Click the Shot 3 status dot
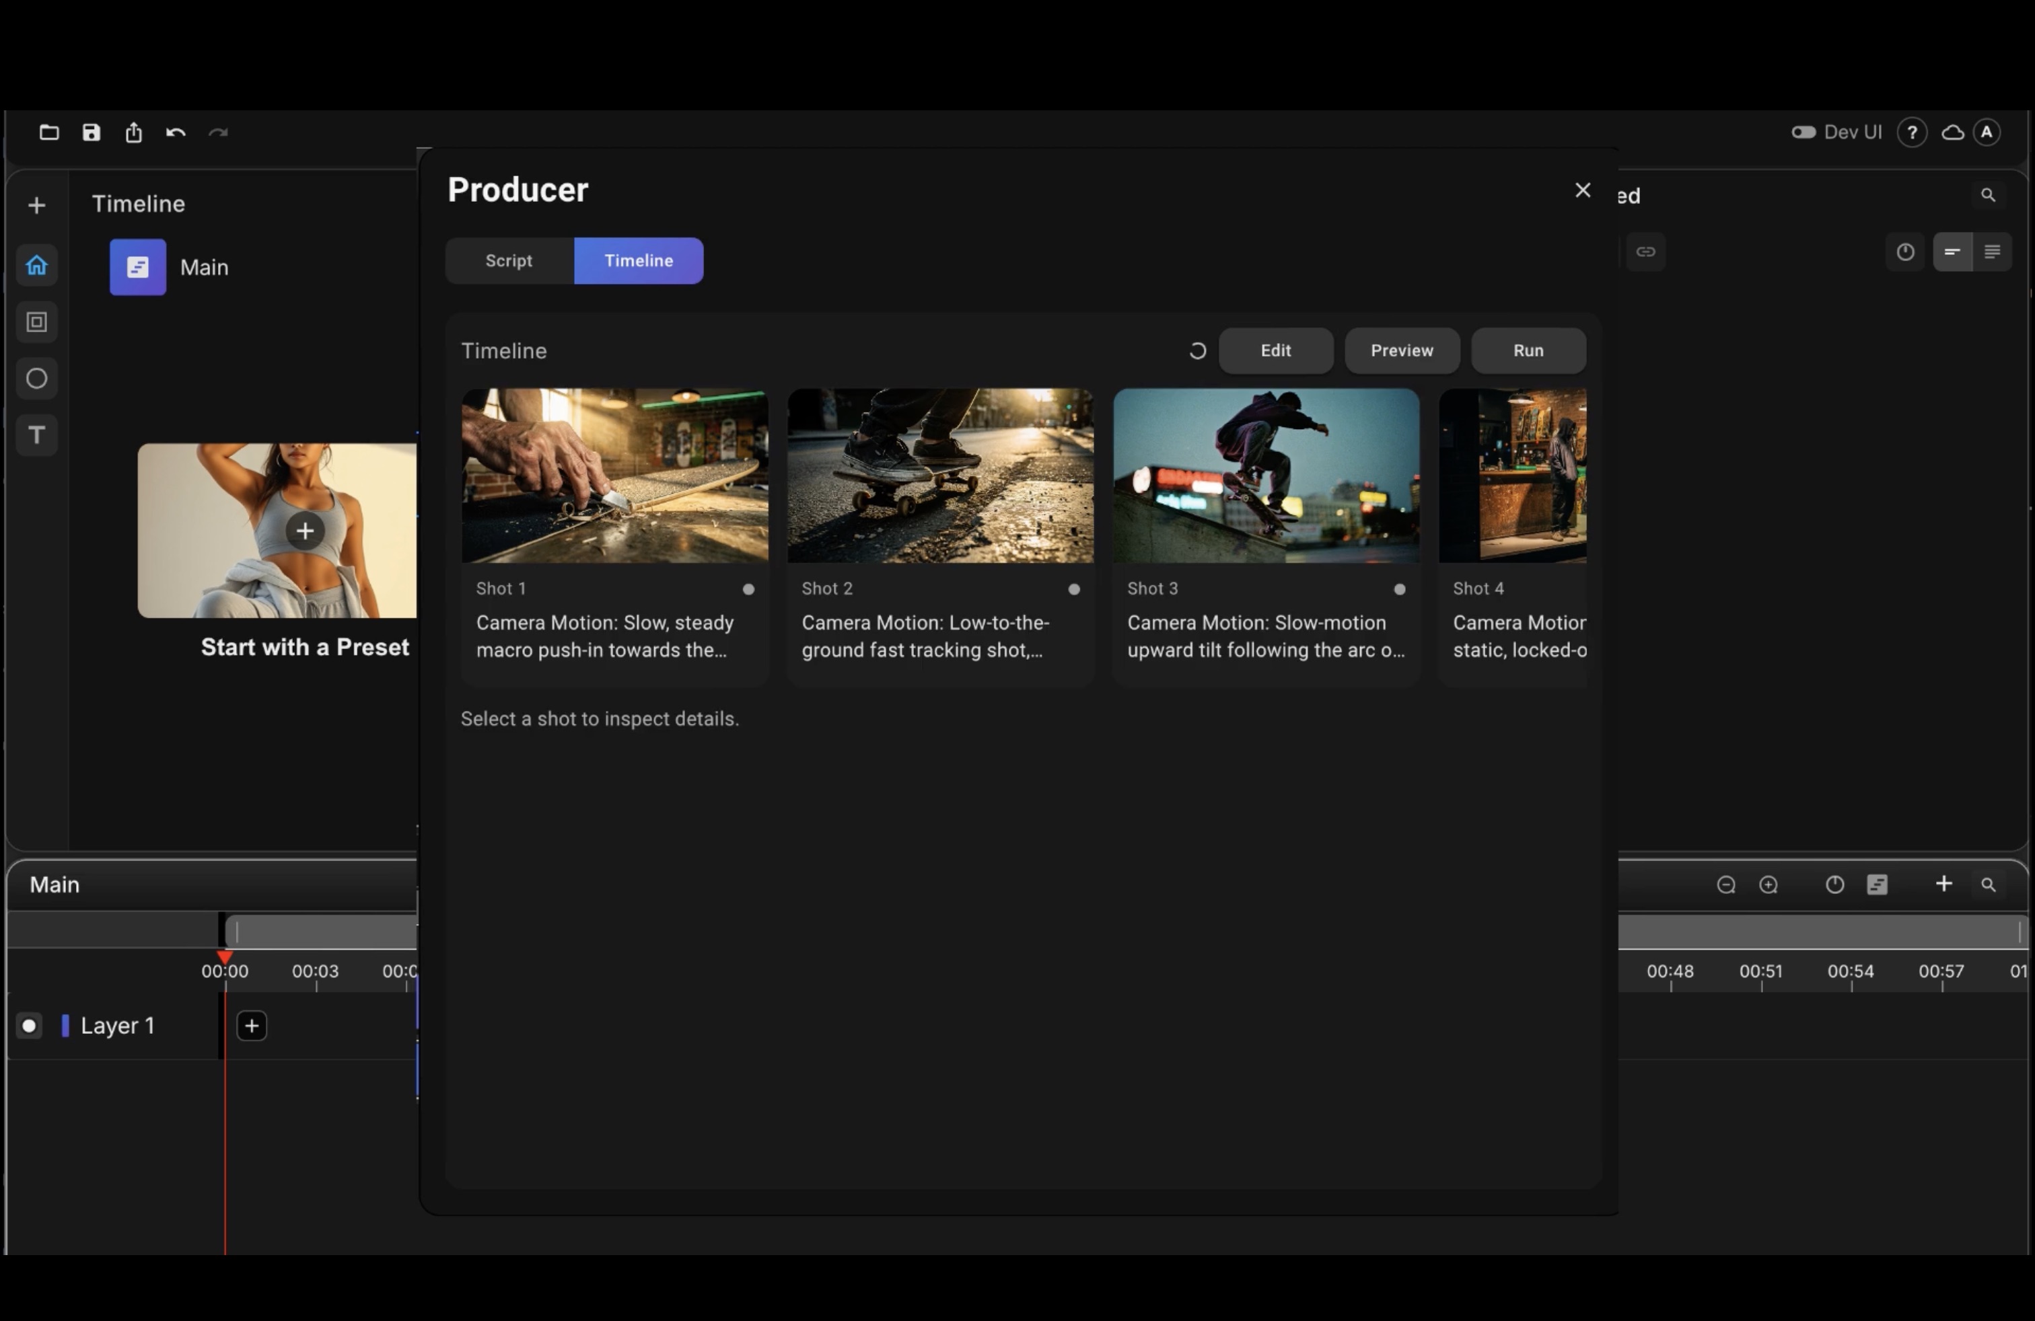The image size is (2035, 1321). (x=1400, y=590)
